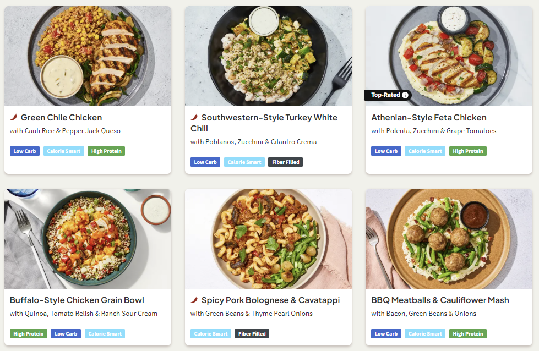Viewport: 539px width, 351px height.
Task: Click the Buffalo-Style Chicken Grain Bowl title
Action: [77, 300]
